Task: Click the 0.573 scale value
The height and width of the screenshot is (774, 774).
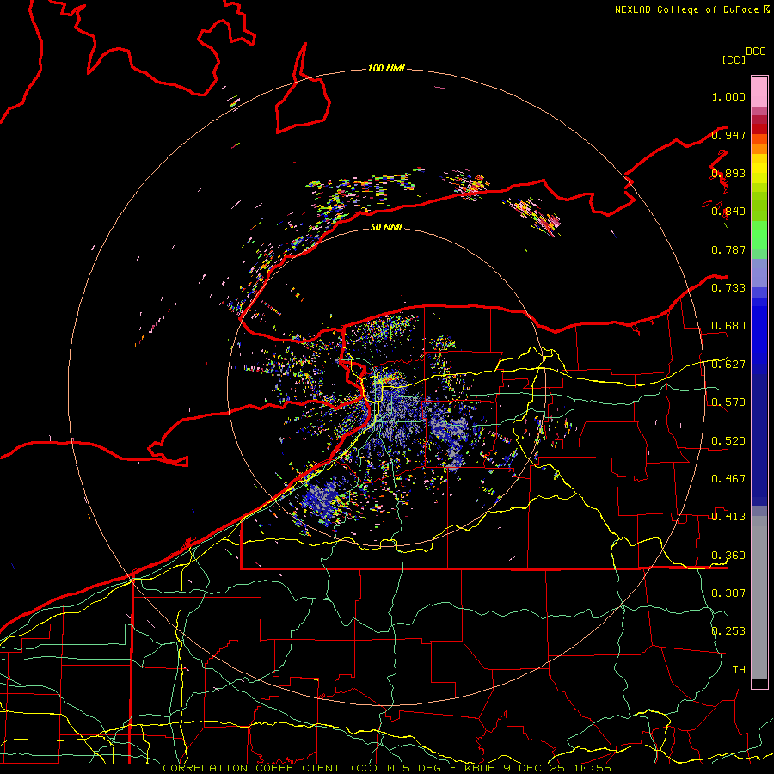Action: (x=728, y=402)
